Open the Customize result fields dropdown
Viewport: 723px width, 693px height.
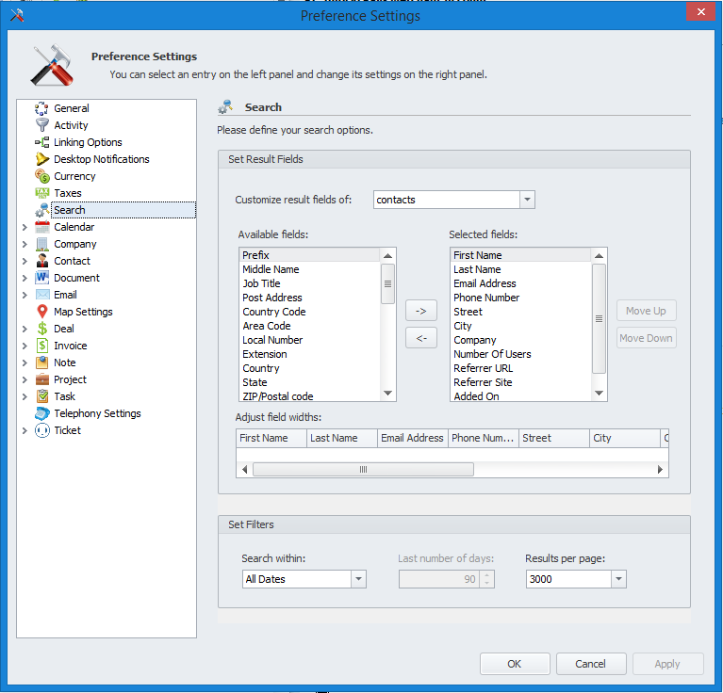click(527, 200)
